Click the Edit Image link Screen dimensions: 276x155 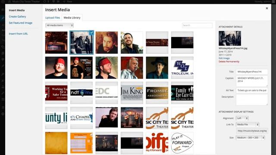click(x=224, y=58)
